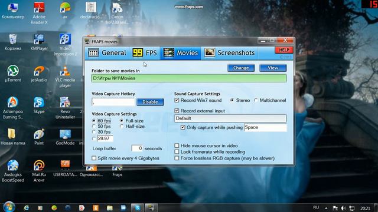The width and height of the screenshot is (378, 212).
Task: Select the Movies tab
Action: coord(181,53)
